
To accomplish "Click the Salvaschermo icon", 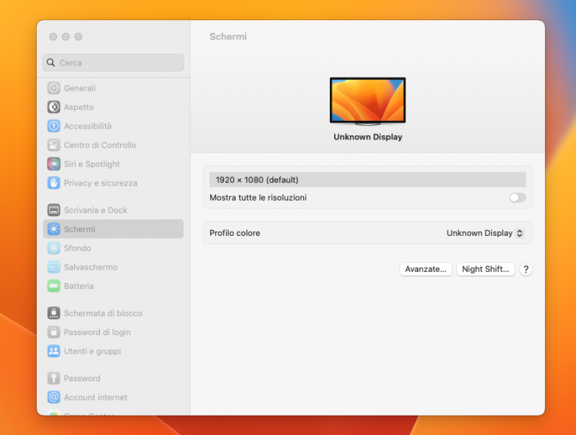I will [x=53, y=267].
